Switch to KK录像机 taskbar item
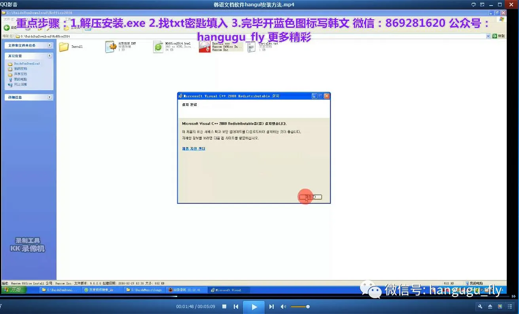Image resolution: width=519 pixels, height=314 pixels. [186, 290]
